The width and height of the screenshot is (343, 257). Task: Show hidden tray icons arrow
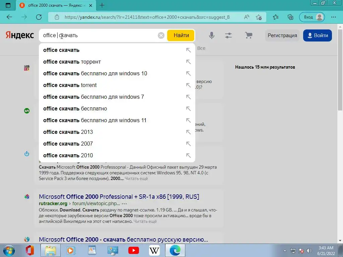[285, 251]
